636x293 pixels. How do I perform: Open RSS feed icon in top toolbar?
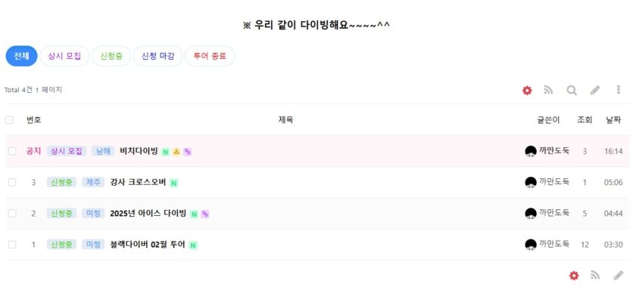click(548, 91)
